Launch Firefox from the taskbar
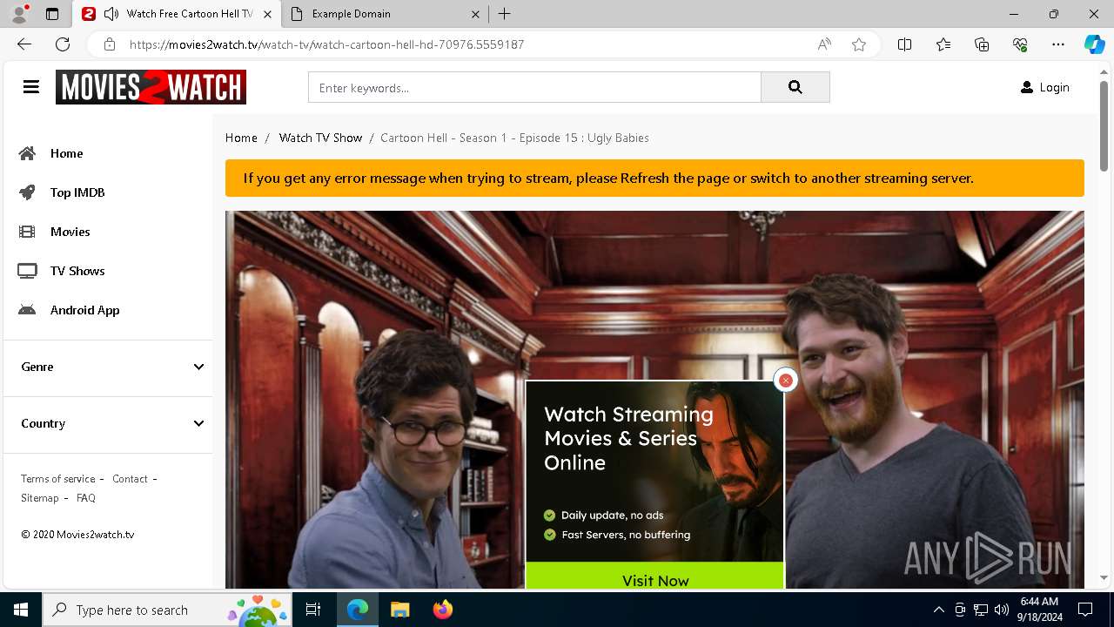Viewport: 1114px width, 627px height. tap(443, 610)
